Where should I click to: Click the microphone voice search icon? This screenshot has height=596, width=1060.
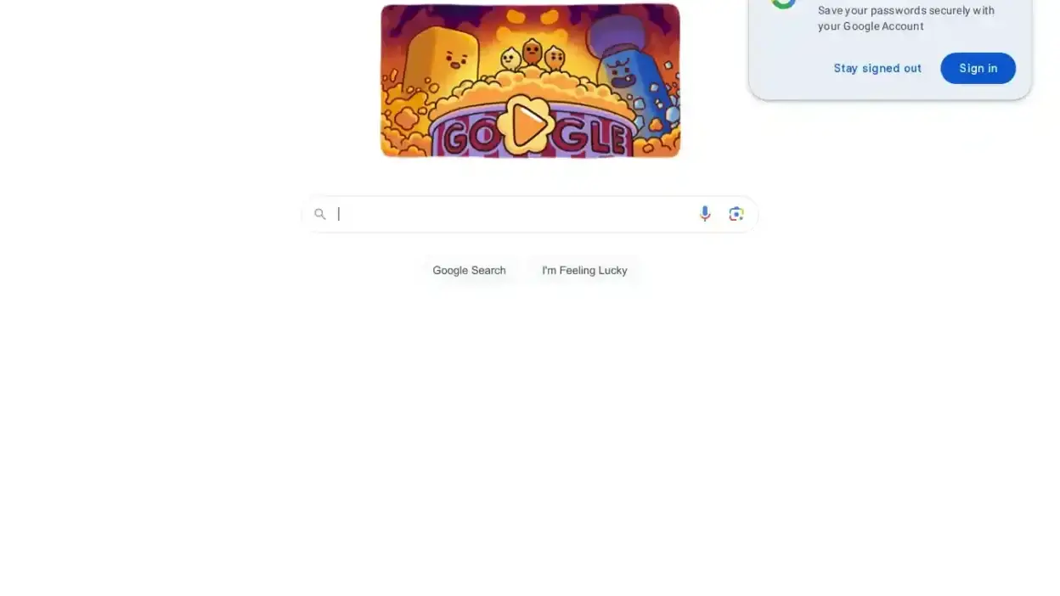pyautogui.click(x=705, y=214)
